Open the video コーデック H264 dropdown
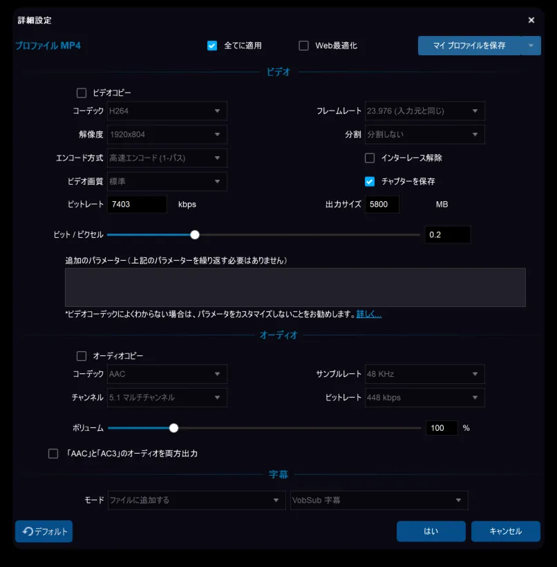This screenshot has width=557, height=567. (167, 111)
